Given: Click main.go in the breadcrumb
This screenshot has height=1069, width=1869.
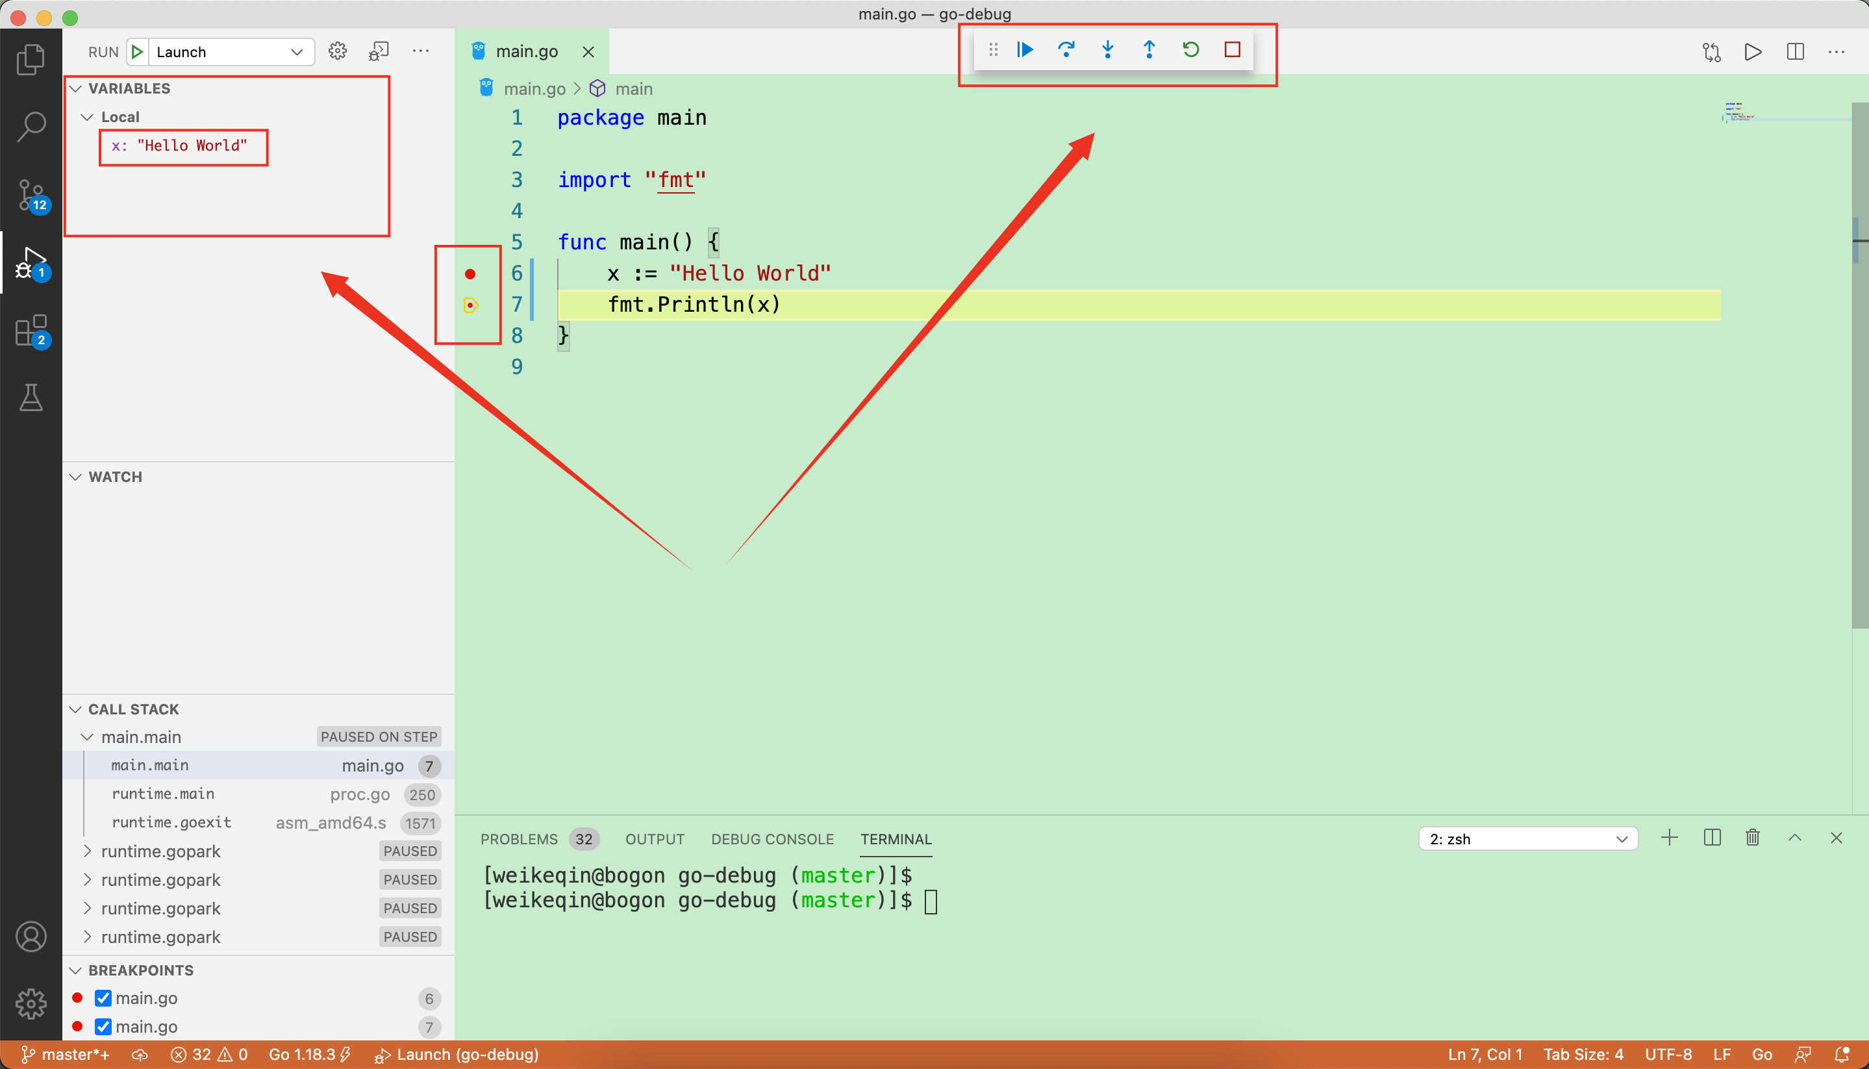Looking at the screenshot, I should 534,89.
